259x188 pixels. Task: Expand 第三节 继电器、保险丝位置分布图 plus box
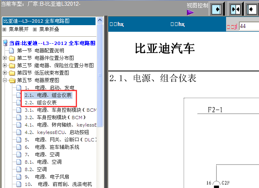[5, 65]
